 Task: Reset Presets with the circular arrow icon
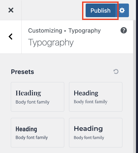click(x=116, y=71)
